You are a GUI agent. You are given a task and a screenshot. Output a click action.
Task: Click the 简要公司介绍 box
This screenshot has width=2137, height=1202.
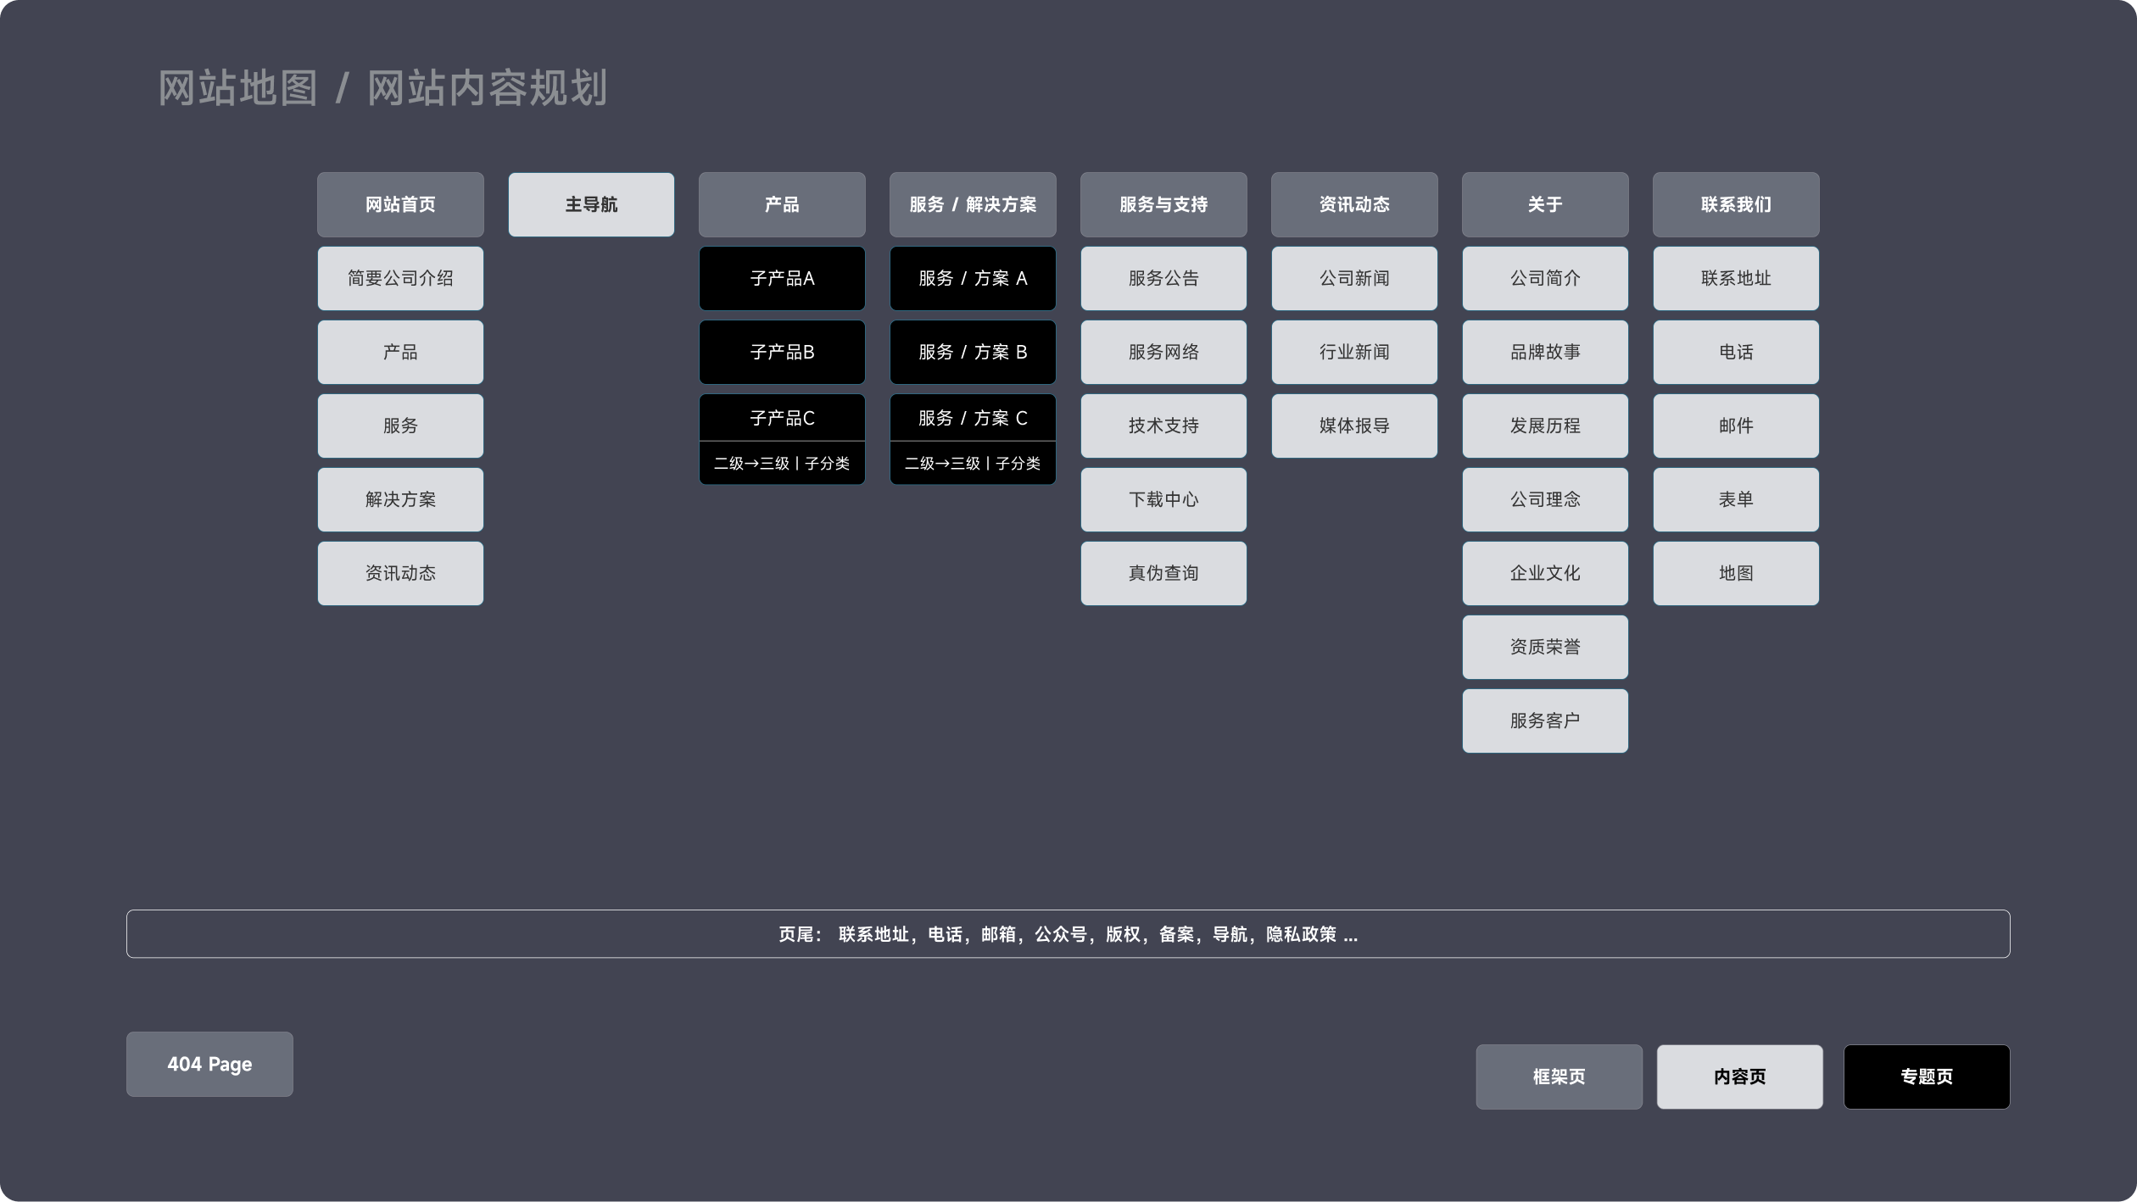point(400,278)
